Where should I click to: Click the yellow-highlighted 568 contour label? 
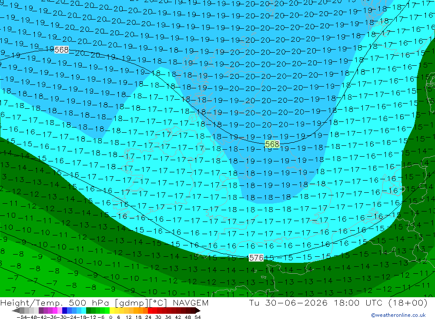tap(272, 144)
